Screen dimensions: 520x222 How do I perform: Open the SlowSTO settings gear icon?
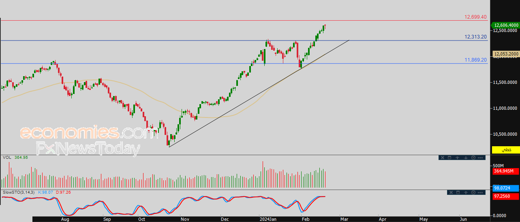(473, 192)
